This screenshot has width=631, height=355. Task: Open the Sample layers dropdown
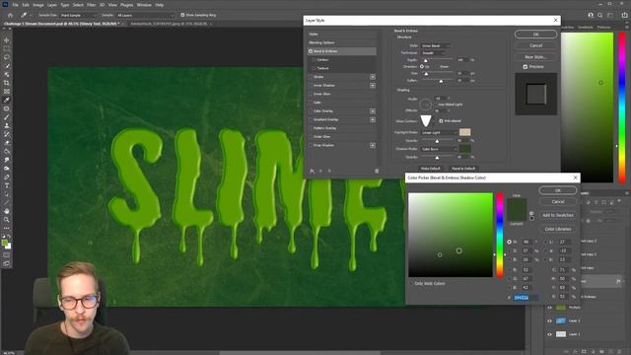tap(146, 16)
